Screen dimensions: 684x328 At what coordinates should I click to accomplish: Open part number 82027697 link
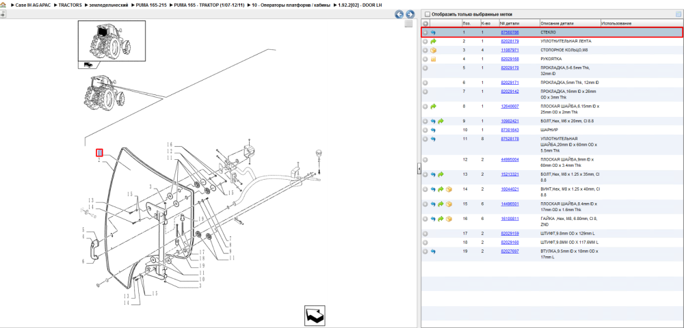coord(510,251)
